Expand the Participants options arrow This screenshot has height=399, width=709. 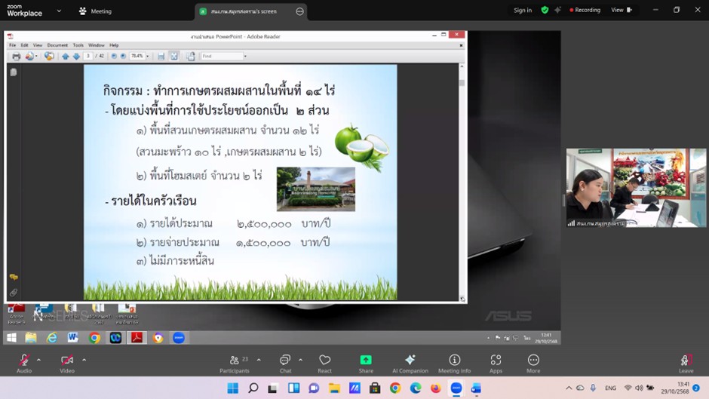coord(258,360)
